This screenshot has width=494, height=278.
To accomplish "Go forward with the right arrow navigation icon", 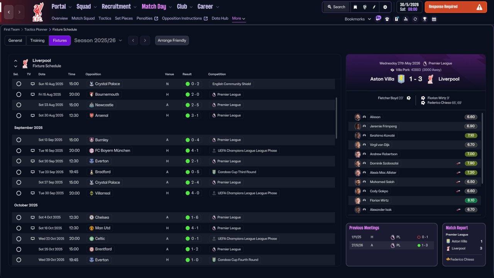I will 19,12.
